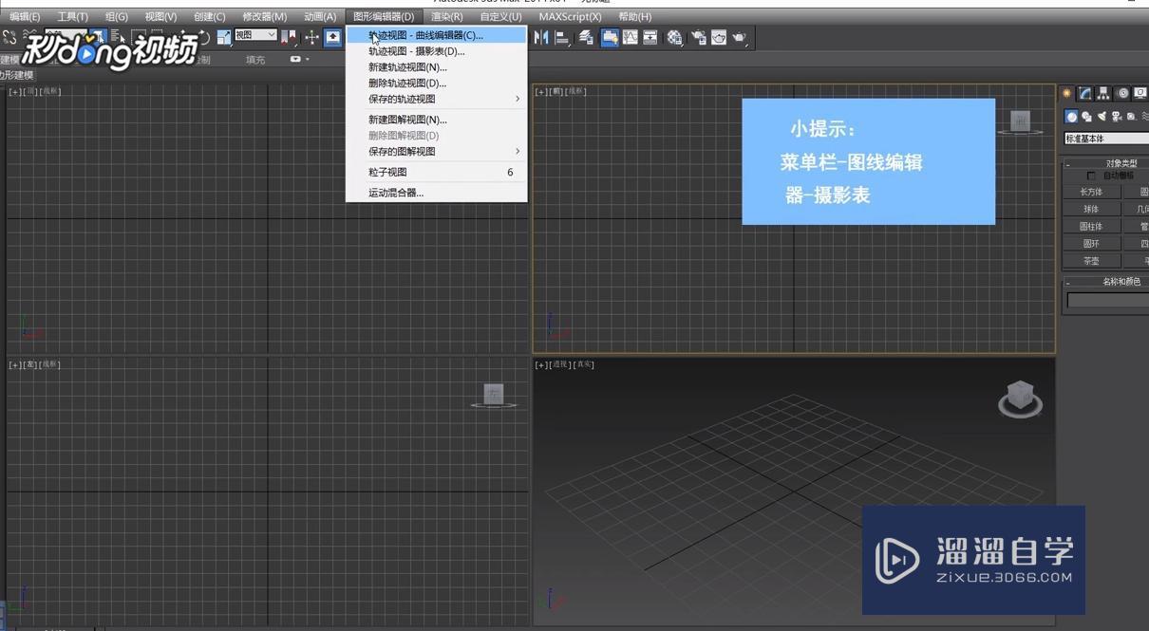The width and height of the screenshot is (1149, 631).
Task: Open the top viewport [+] menu
Action: (15, 91)
